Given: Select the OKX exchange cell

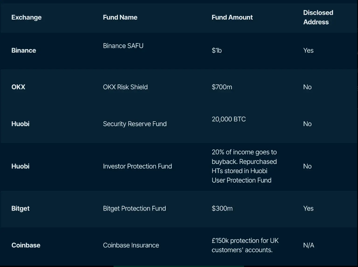Looking at the screenshot, I should (x=18, y=87).
